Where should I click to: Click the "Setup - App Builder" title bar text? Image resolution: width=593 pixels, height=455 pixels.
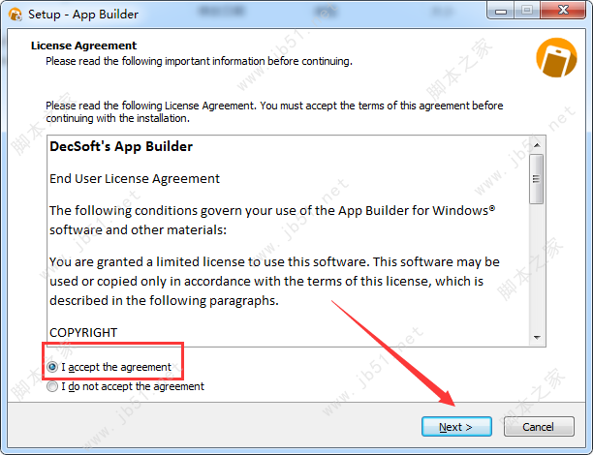[x=83, y=15]
